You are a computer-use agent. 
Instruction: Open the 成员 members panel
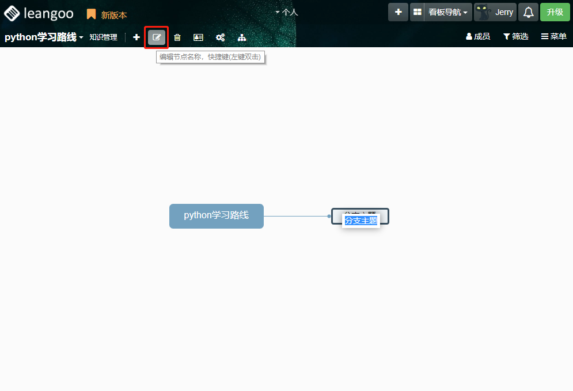tap(477, 37)
